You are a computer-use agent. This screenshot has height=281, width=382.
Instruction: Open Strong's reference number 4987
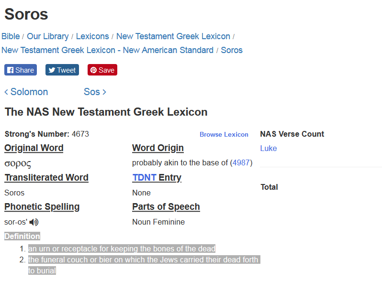click(x=241, y=163)
